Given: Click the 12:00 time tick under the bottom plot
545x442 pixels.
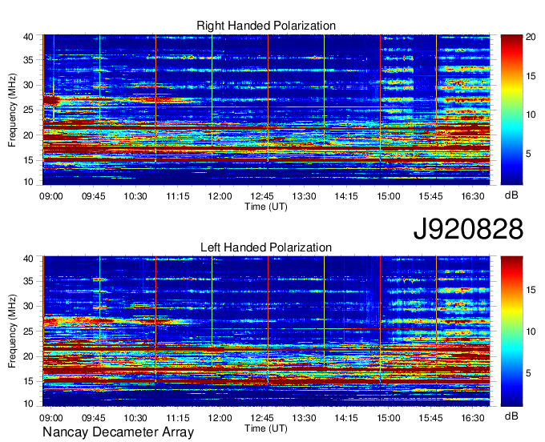Looking at the screenshot, I should tap(220, 418).
